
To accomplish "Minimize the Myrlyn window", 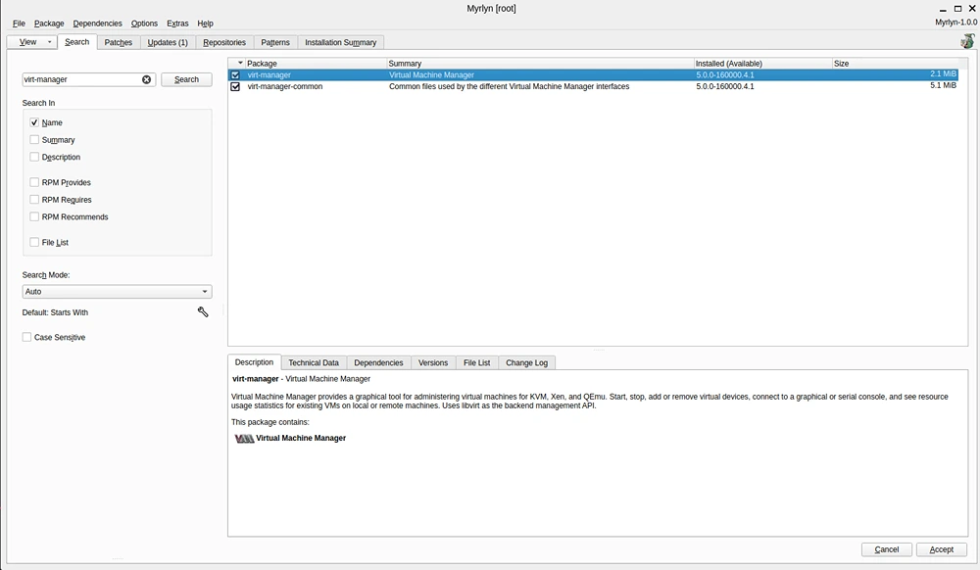I will 943,10.
